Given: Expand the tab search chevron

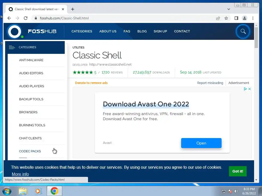Looking at the screenshot, I should coord(229,9).
